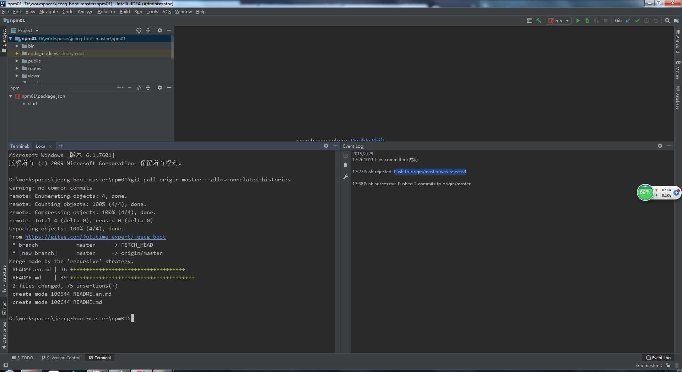This screenshot has height=372, width=682.
Task: Expand the public folder
Action: point(17,61)
